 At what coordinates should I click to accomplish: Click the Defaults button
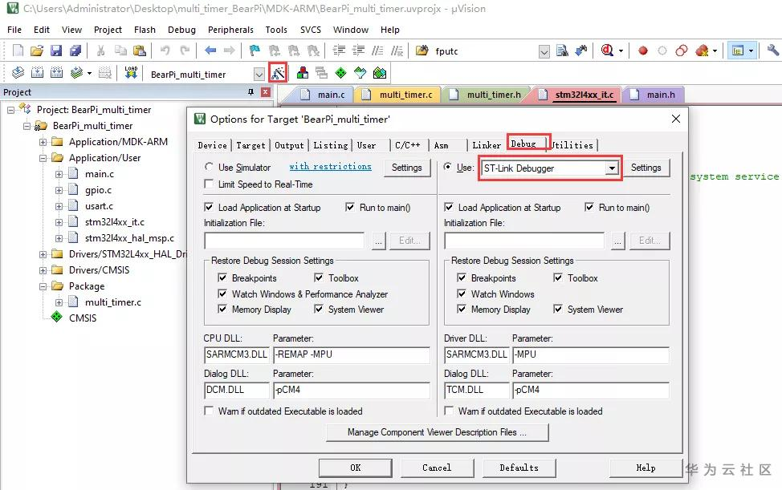coord(519,468)
